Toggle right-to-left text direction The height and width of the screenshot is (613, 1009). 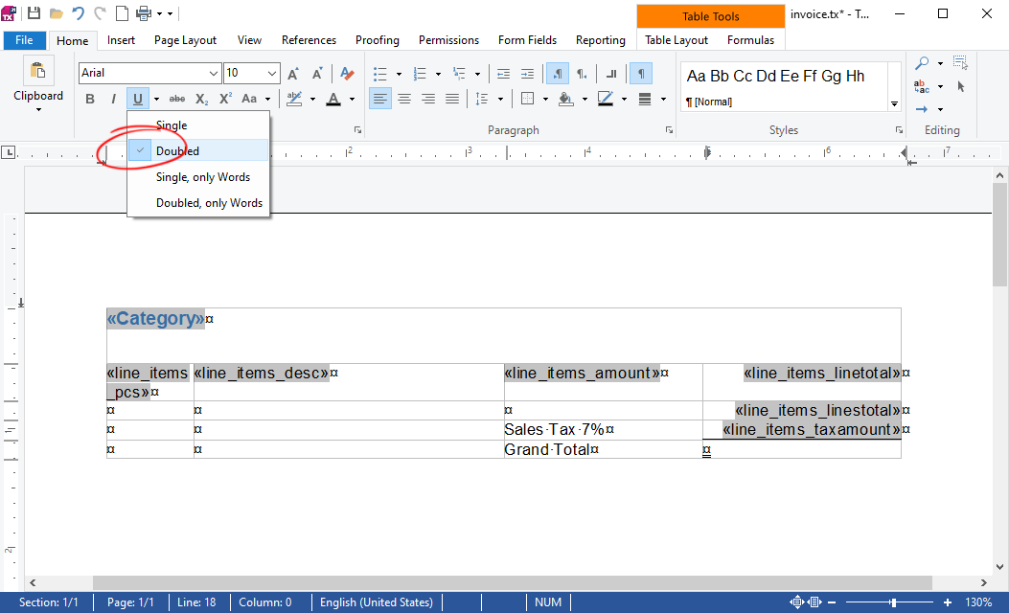pos(582,74)
